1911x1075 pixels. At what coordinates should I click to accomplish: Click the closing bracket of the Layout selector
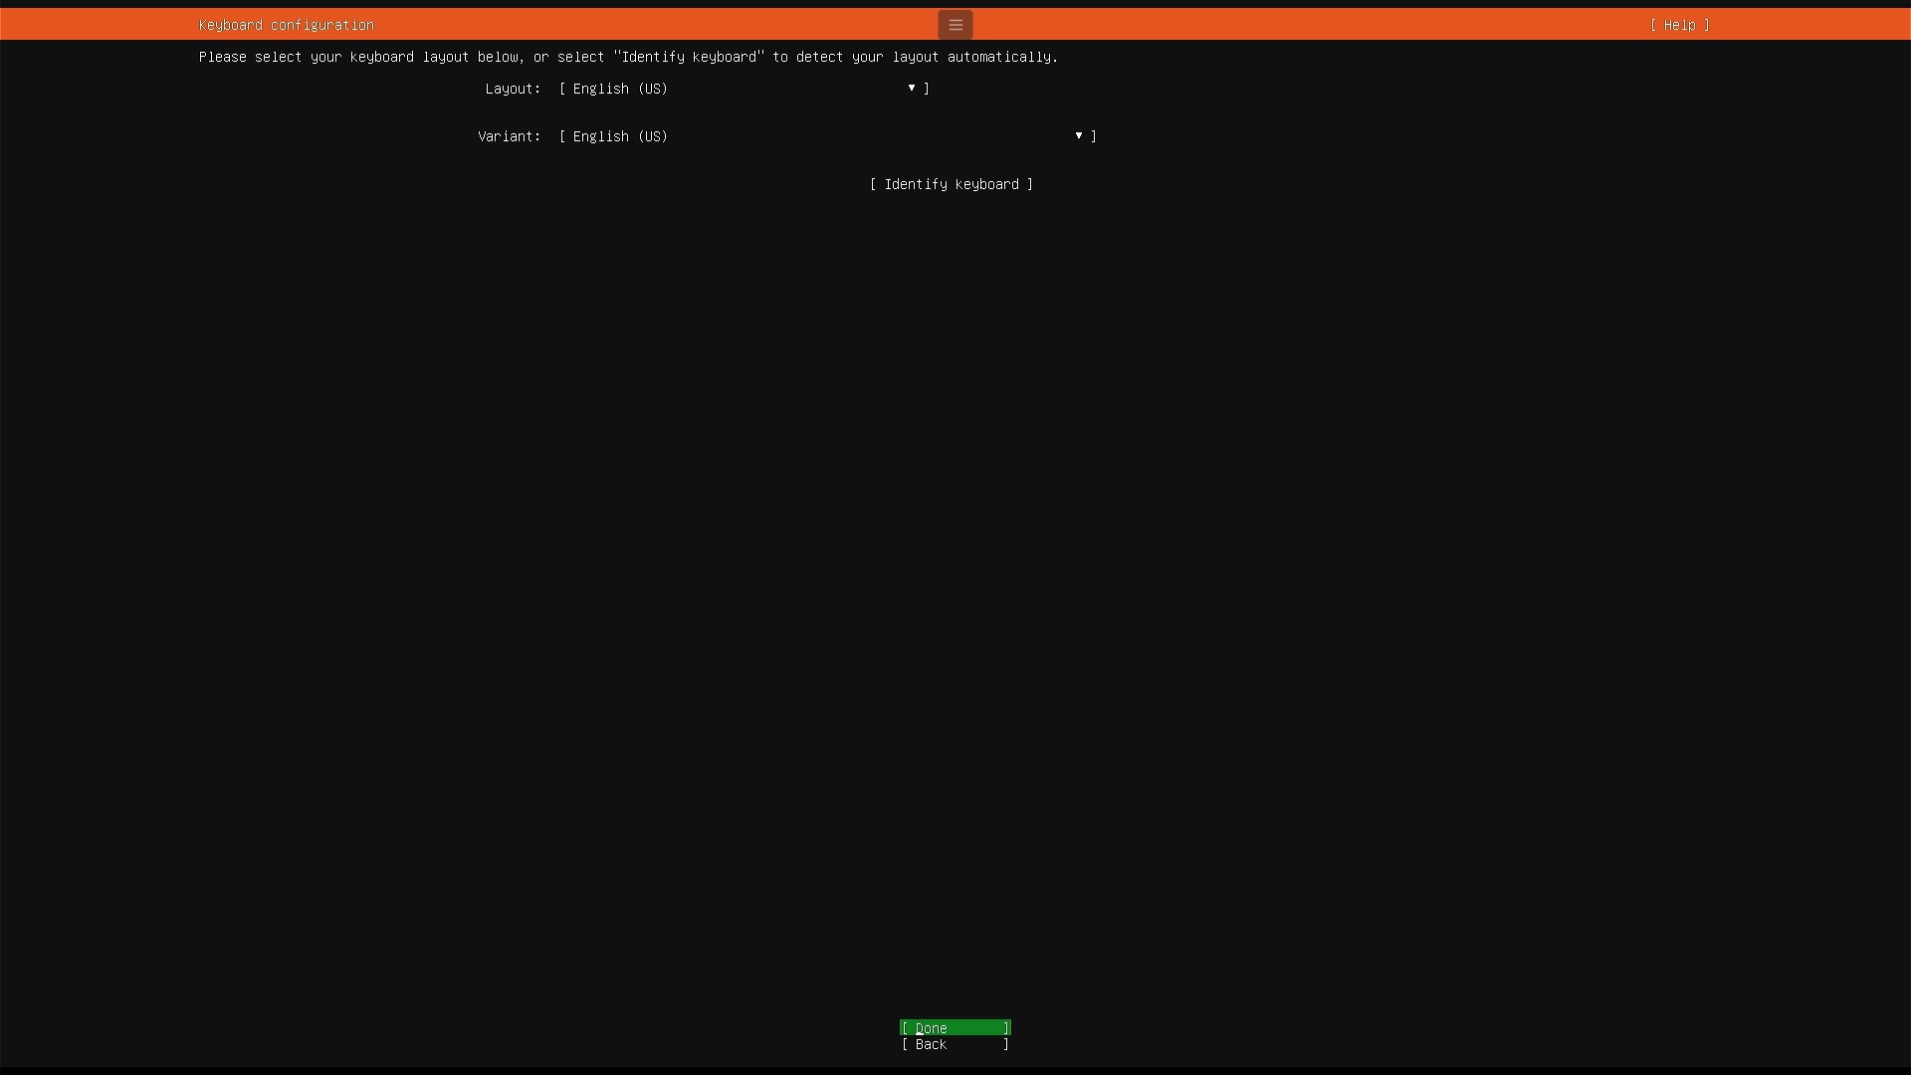point(927,89)
